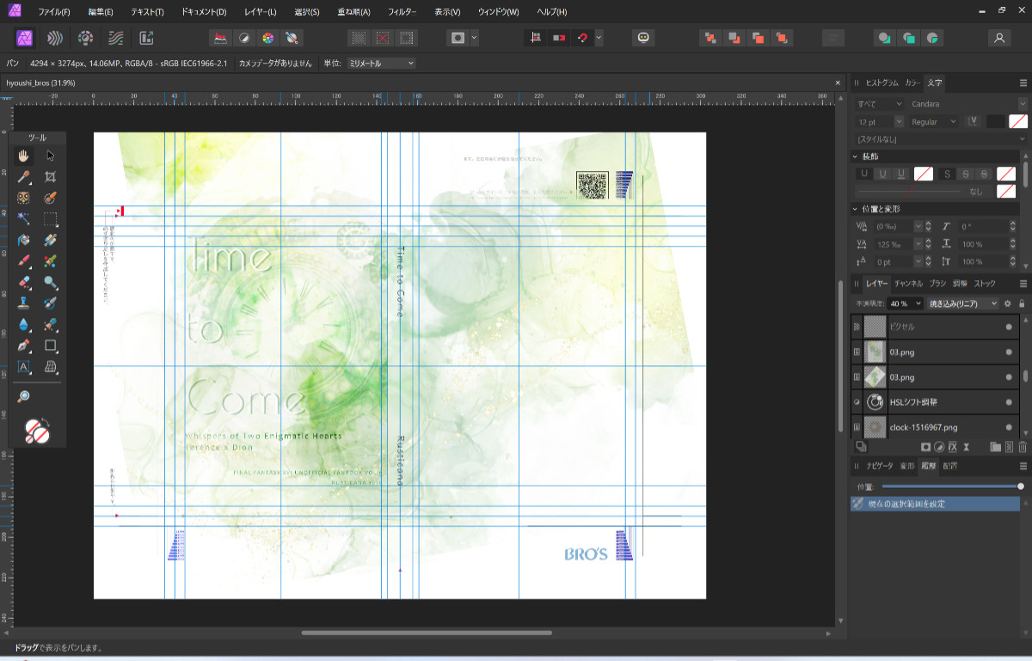Select the Move tool arrow
This screenshot has width=1032, height=661.
pos(51,156)
